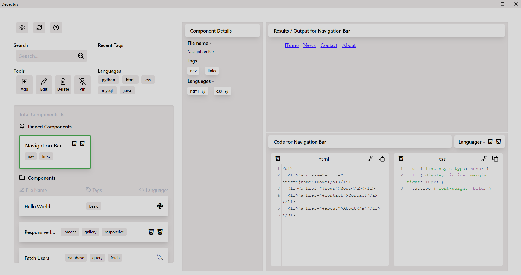521x275 pixels.
Task: Collapse the css code panel
Action: [484, 159]
